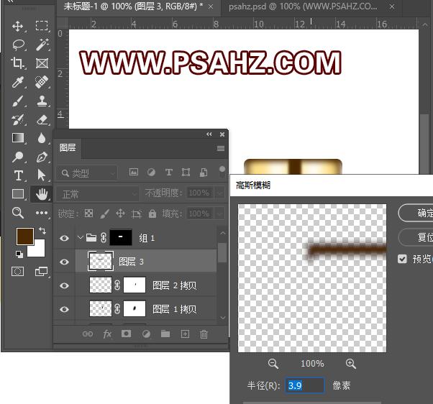Screen dimensions: 433x404
Task: Open the 不透明度 opacity dropdown arrow
Action: (x=220, y=193)
